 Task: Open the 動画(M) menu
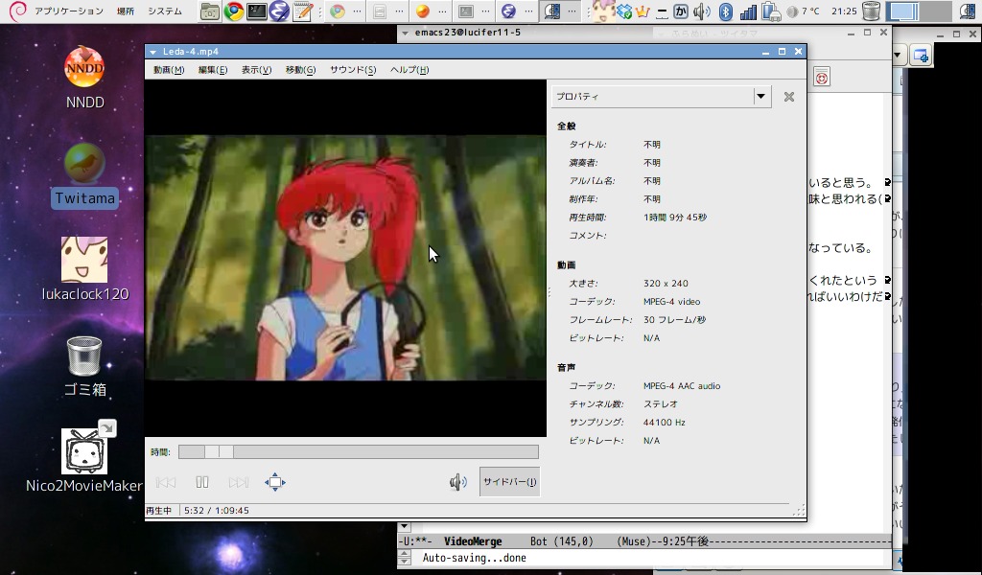tap(169, 69)
